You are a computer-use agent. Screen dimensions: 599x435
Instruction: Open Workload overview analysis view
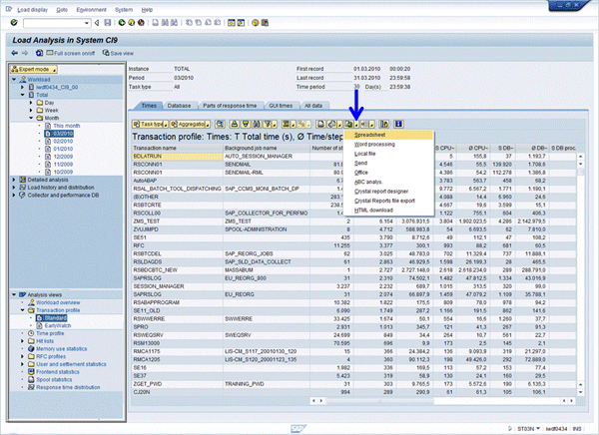click(x=58, y=302)
